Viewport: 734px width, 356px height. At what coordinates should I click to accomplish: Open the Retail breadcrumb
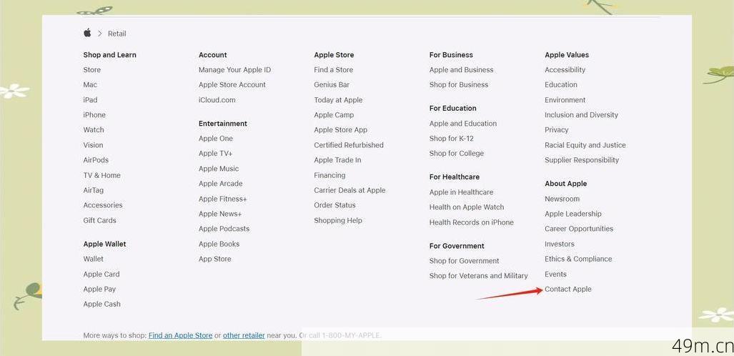pyautogui.click(x=117, y=34)
